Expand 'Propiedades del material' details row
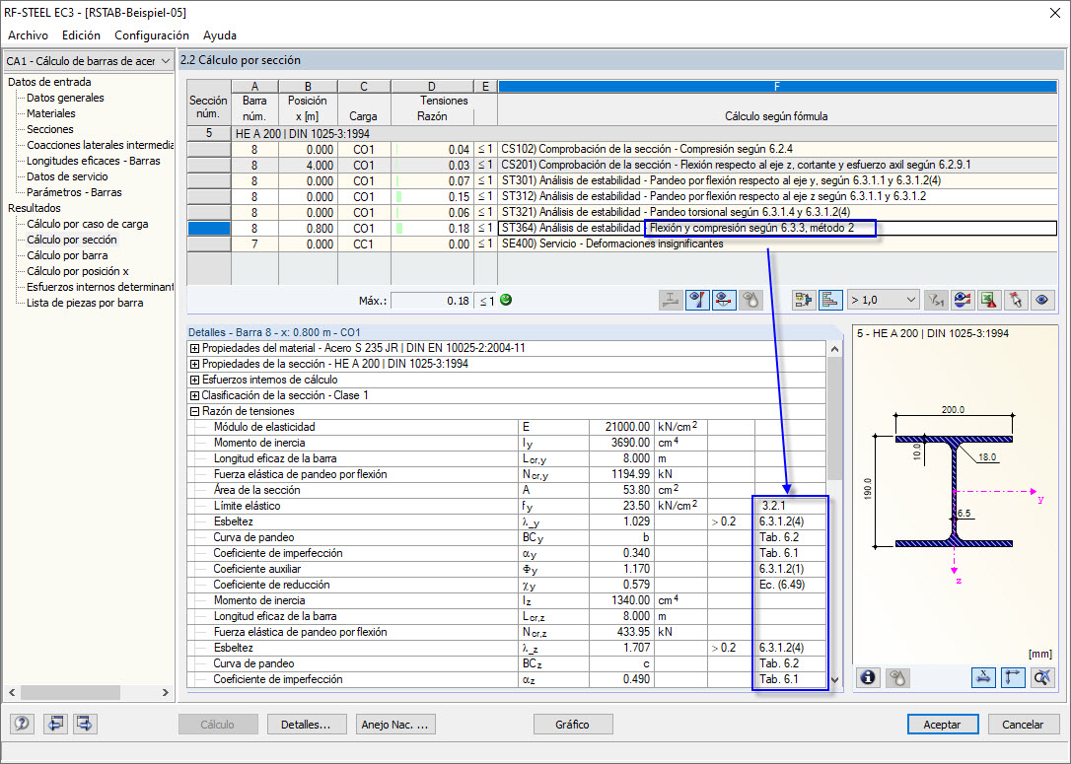 pos(194,348)
